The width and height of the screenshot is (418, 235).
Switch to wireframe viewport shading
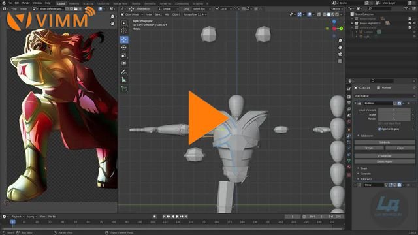click(325, 14)
